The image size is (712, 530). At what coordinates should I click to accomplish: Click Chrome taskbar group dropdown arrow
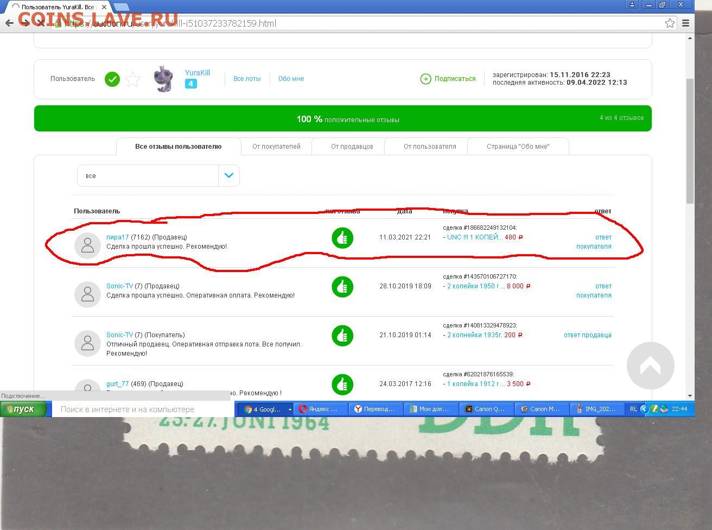pyautogui.click(x=290, y=409)
